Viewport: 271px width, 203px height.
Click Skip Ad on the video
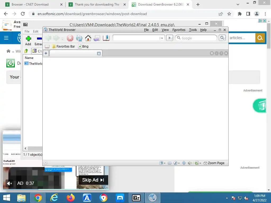(93, 180)
